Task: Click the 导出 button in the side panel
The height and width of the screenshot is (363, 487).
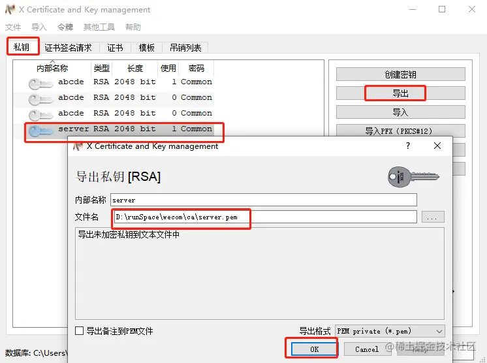Action: tap(401, 93)
